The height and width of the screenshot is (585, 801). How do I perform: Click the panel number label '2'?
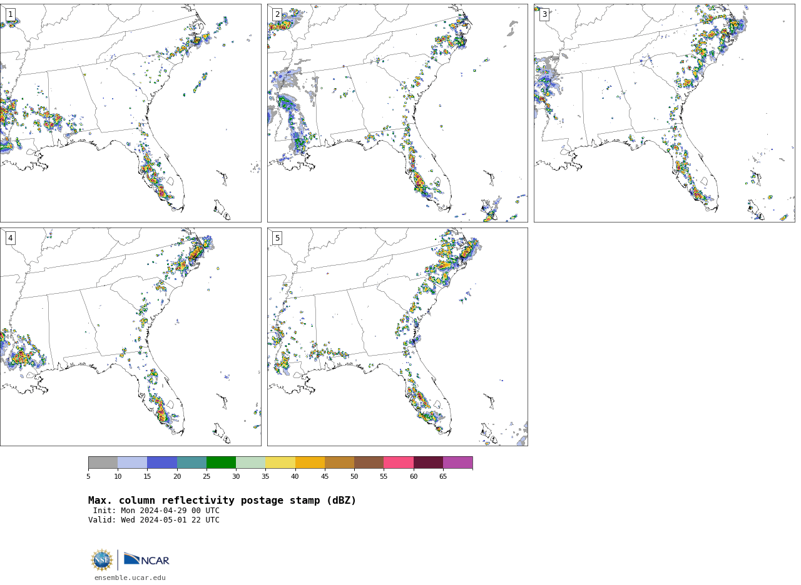[x=277, y=14]
